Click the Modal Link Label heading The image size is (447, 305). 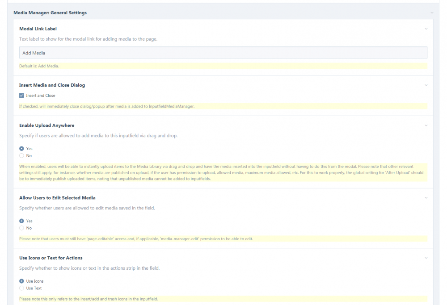point(37,29)
